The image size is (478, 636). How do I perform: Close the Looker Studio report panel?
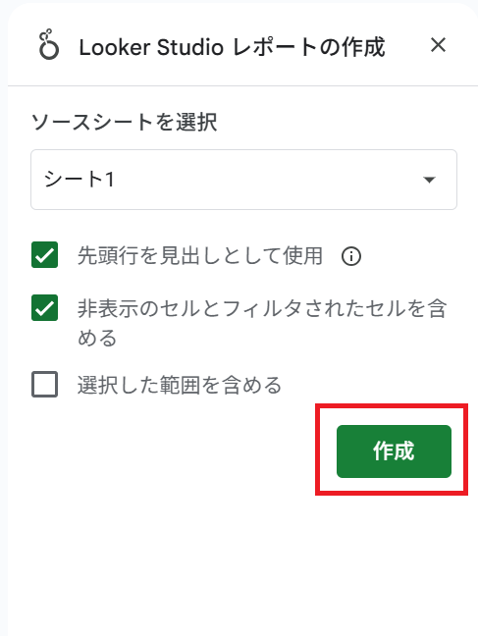438,45
